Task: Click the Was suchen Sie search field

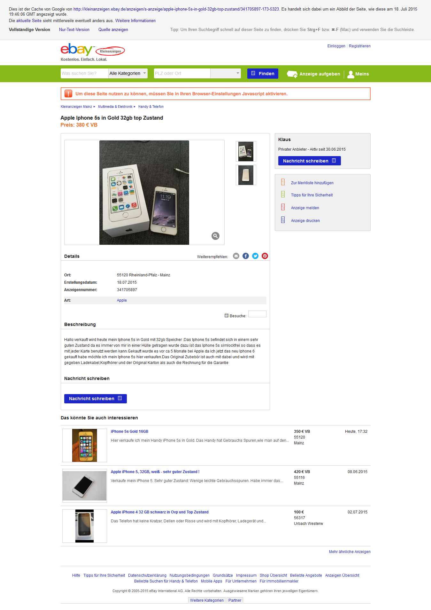Action: 85,73
